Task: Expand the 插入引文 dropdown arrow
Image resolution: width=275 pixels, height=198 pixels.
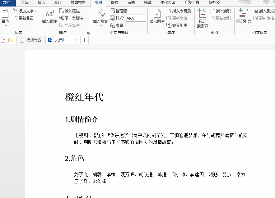Action: tap(101, 26)
